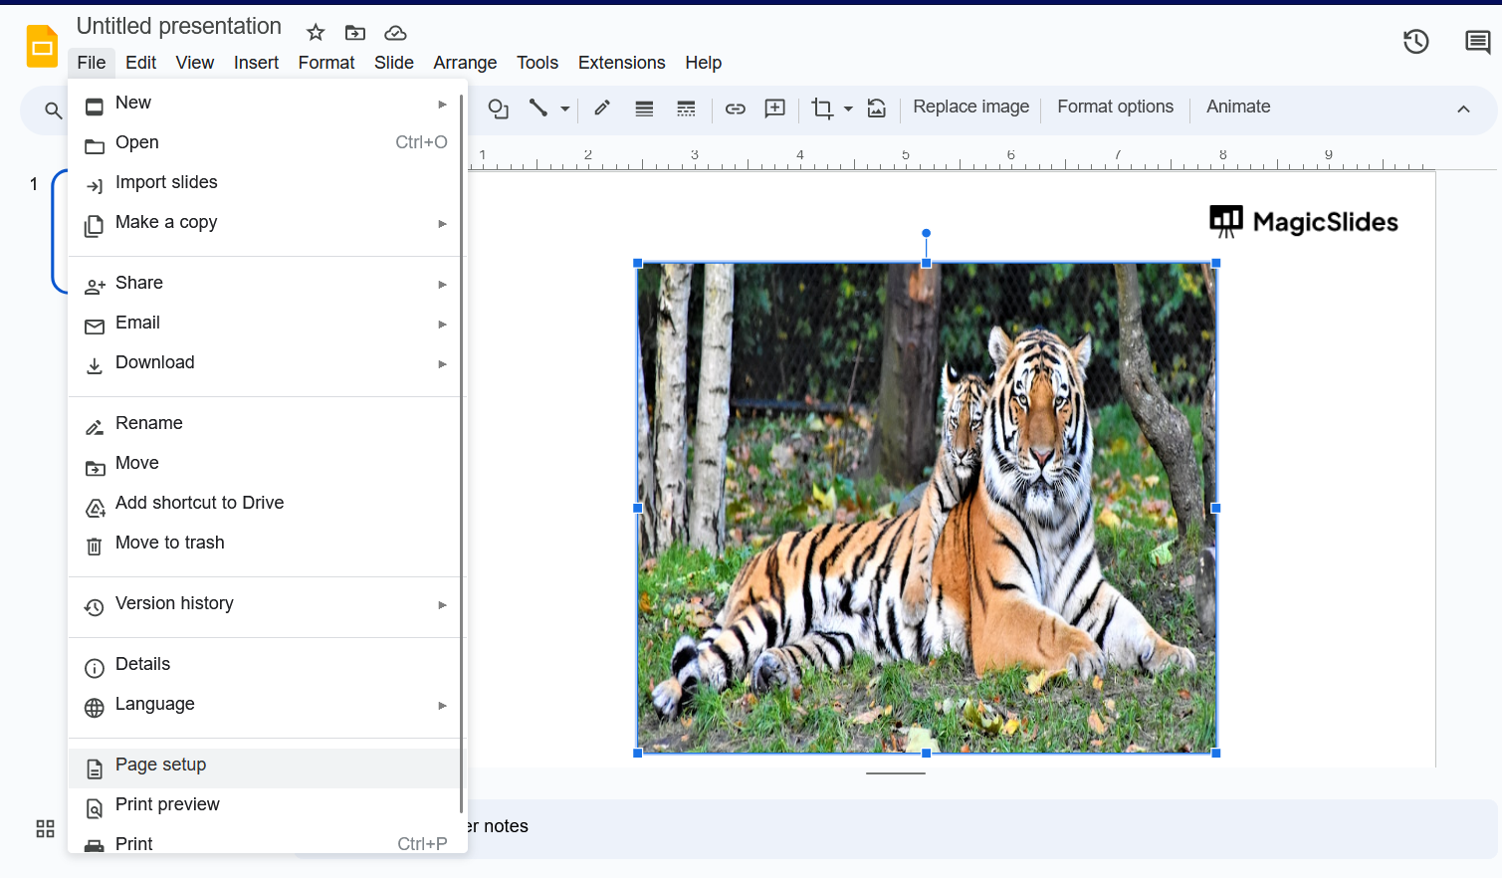
Task: Select the Line tool
Action: click(538, 109)
